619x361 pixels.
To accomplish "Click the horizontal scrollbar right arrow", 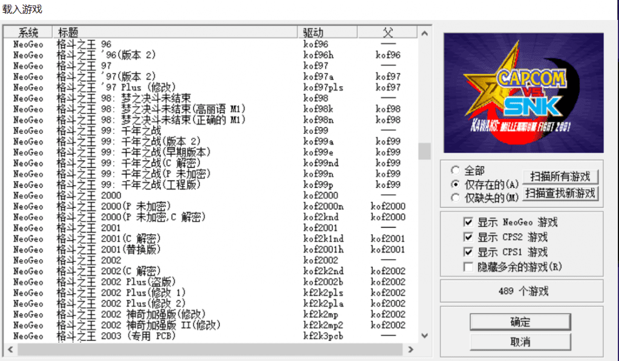I will pyautogui.click(x=410, y=349).
